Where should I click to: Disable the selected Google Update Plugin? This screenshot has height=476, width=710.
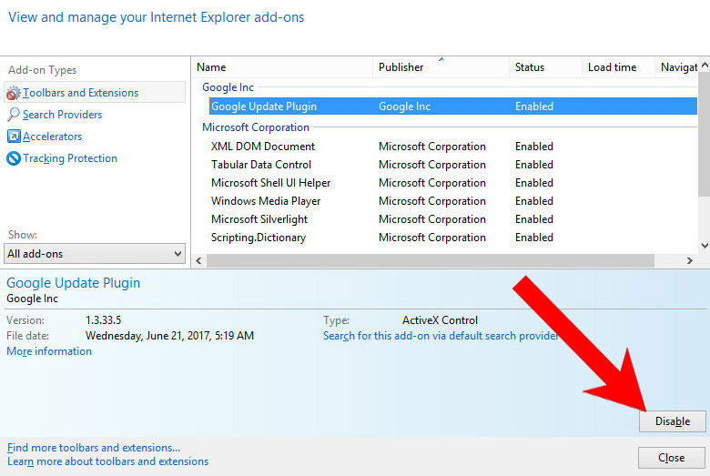click(672, 421)
